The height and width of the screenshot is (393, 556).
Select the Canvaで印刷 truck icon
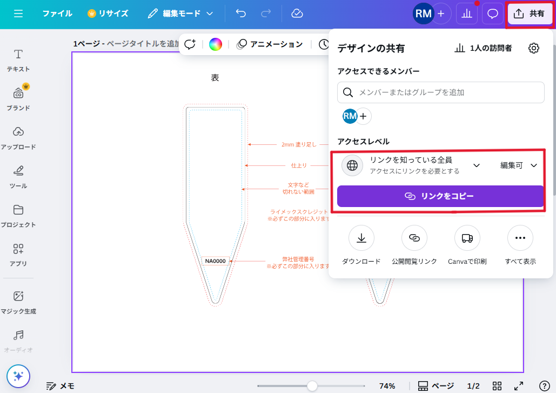point(467,238)
